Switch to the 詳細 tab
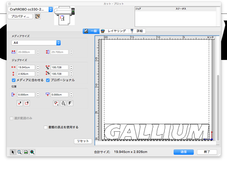 (137, 31)
